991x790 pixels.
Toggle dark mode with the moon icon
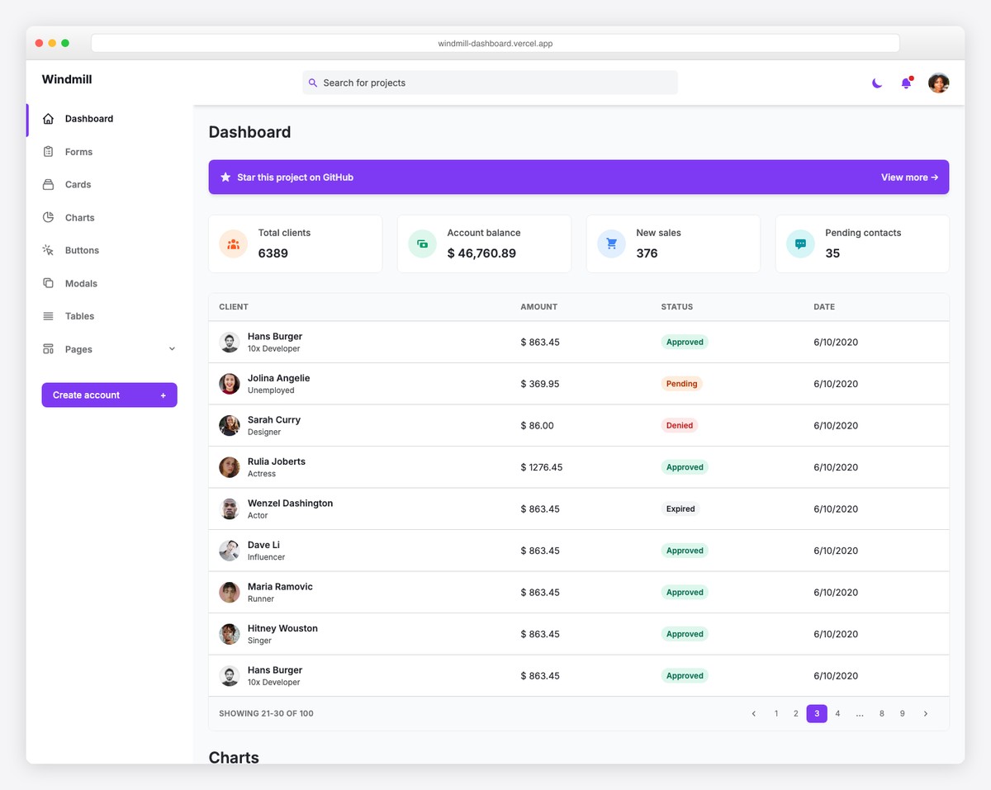(876, 83)
